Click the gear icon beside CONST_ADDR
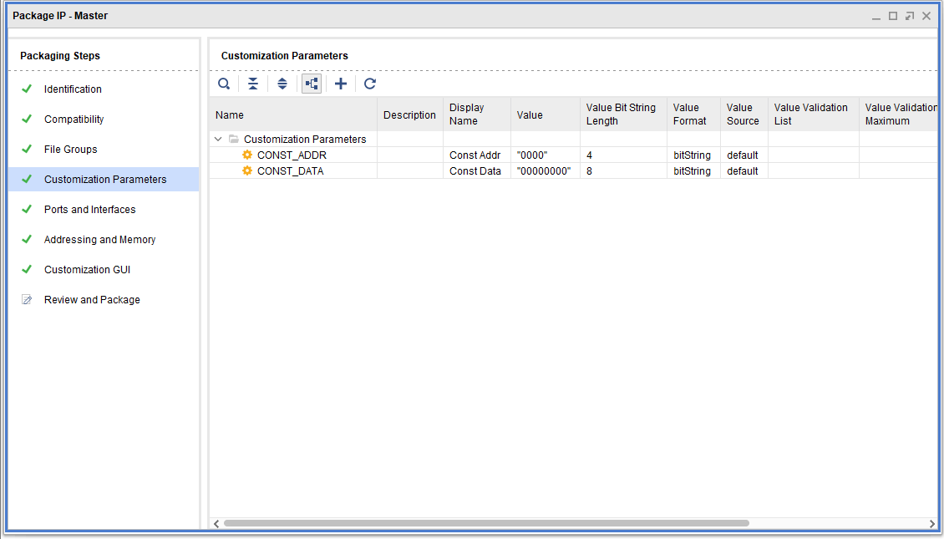The height and width of the screenshot is (539, 944). point(246,155)
